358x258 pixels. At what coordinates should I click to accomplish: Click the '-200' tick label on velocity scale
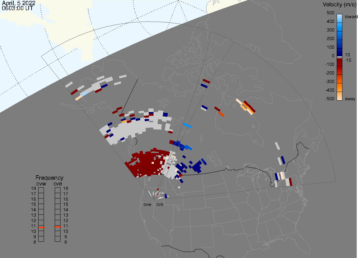point(330,73)
